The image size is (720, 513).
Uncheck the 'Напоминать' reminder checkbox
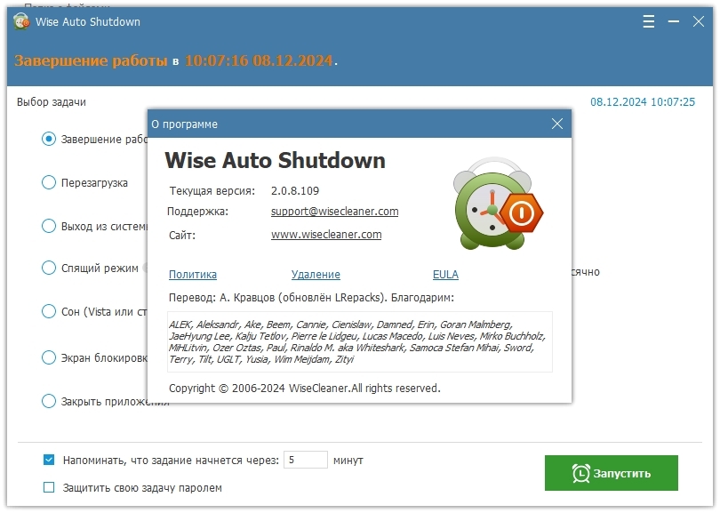pyautogui.click(x=49, y=460)
